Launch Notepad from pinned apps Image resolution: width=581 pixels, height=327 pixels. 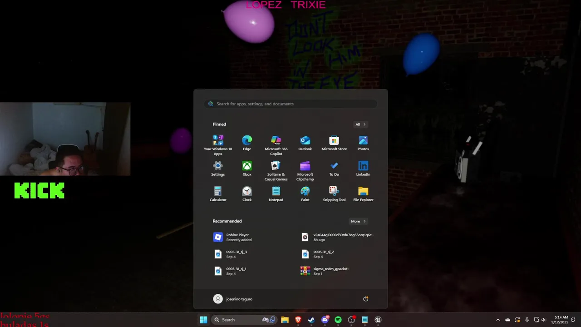[x=276, y=194]
